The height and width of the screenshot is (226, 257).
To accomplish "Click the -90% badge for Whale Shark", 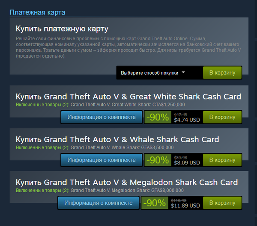I will 158,160.
